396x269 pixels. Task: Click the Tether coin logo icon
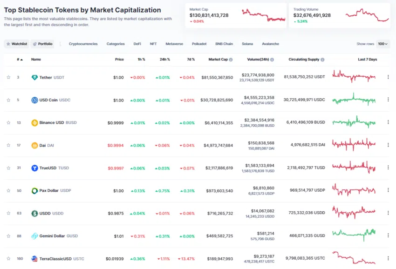coord(34,77)
